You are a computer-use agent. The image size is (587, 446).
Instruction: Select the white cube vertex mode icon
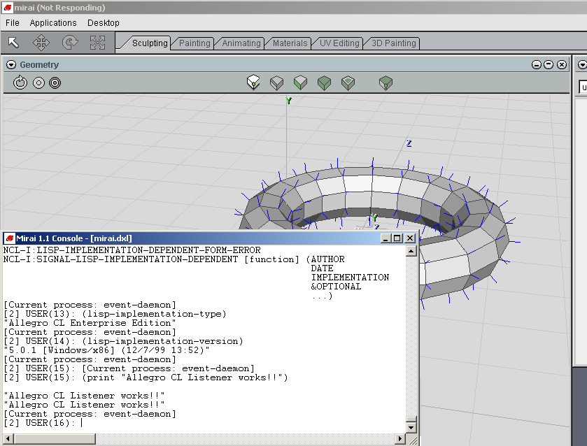(253, 82)
